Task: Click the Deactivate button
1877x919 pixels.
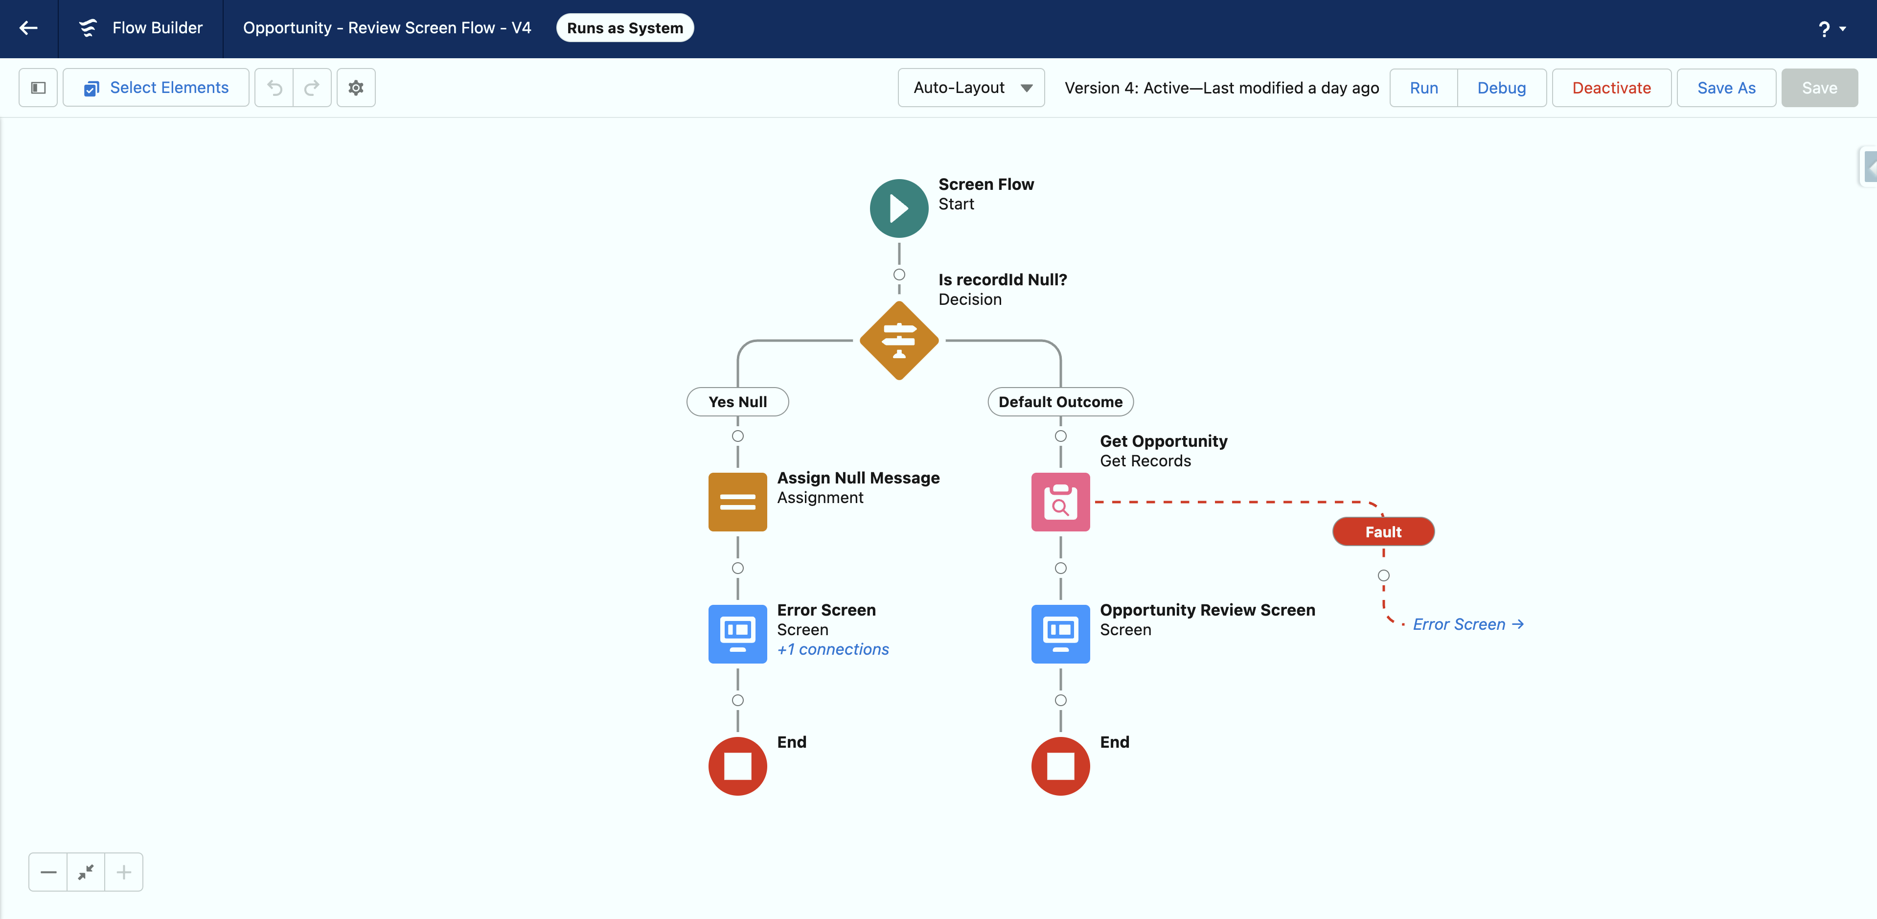Action: pos(1611,88)
